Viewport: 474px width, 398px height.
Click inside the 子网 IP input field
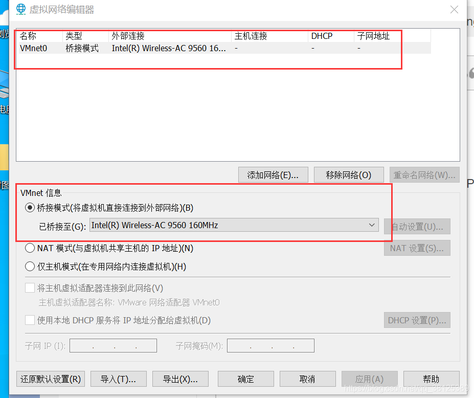point(112,345)
